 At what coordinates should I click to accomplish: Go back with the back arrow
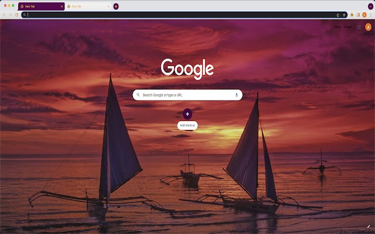pos(4,15)
